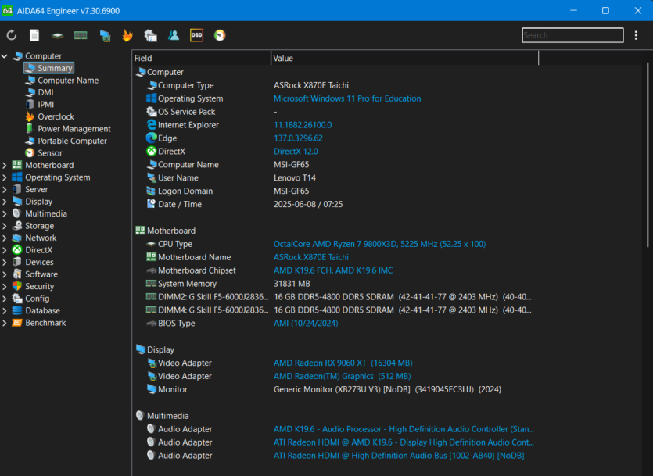The height and width of the screenshot is (476, 653).
Task: Click the ASRock X870E Taichi motherboard name link
Action: [x=311, y=257]
